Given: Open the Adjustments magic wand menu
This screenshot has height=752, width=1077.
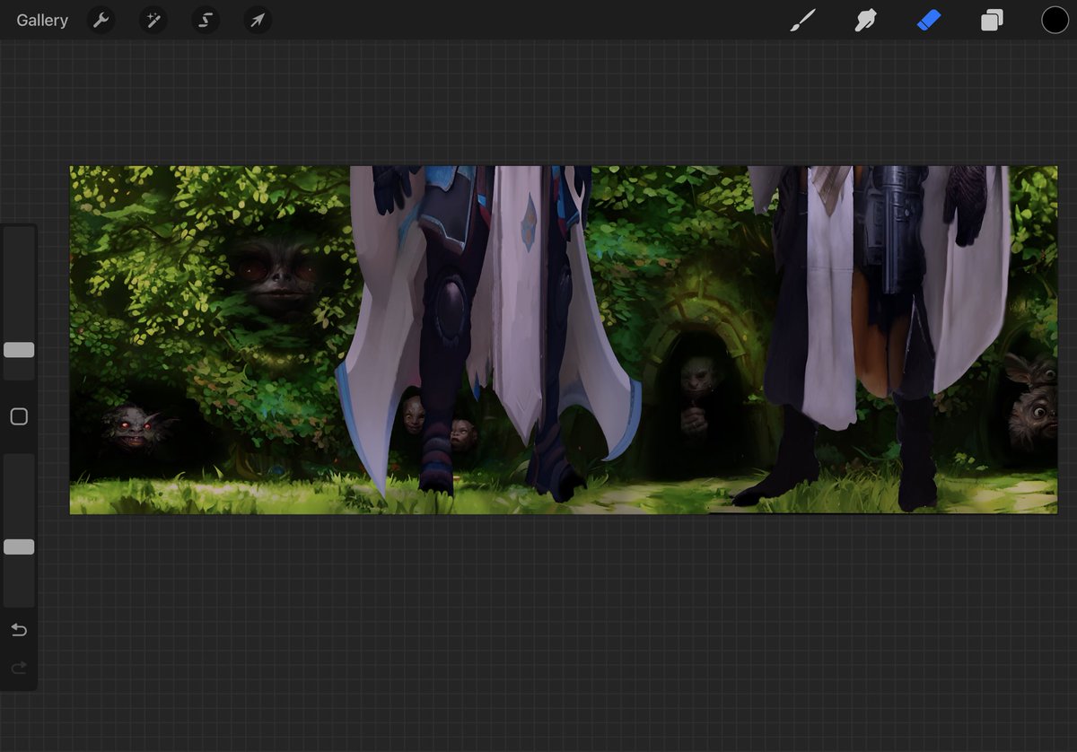Looking at the screenshot, I should click(153, 20).
